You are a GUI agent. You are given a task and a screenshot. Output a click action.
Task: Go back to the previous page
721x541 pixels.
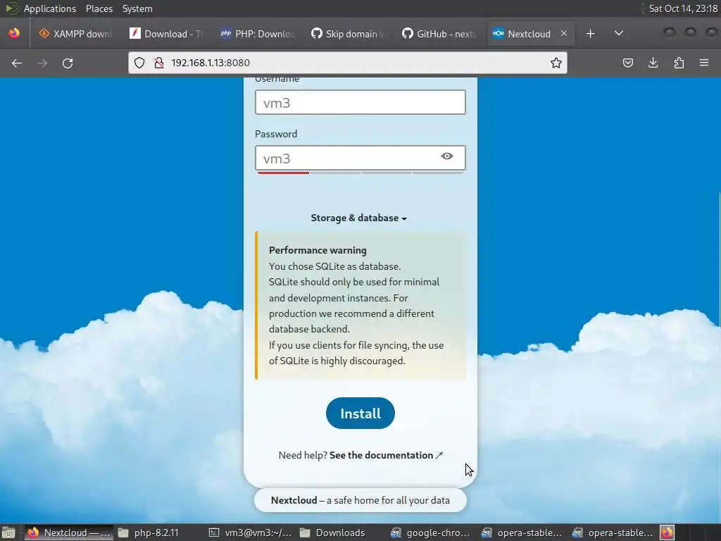17,63
